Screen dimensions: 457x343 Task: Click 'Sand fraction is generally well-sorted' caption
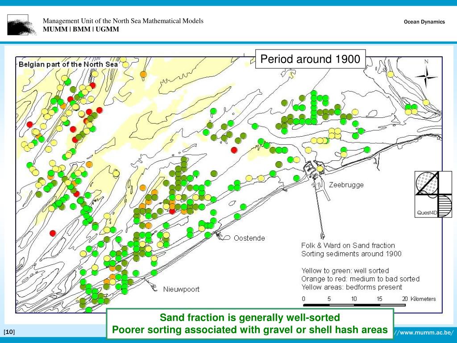(x=250, y=318)
